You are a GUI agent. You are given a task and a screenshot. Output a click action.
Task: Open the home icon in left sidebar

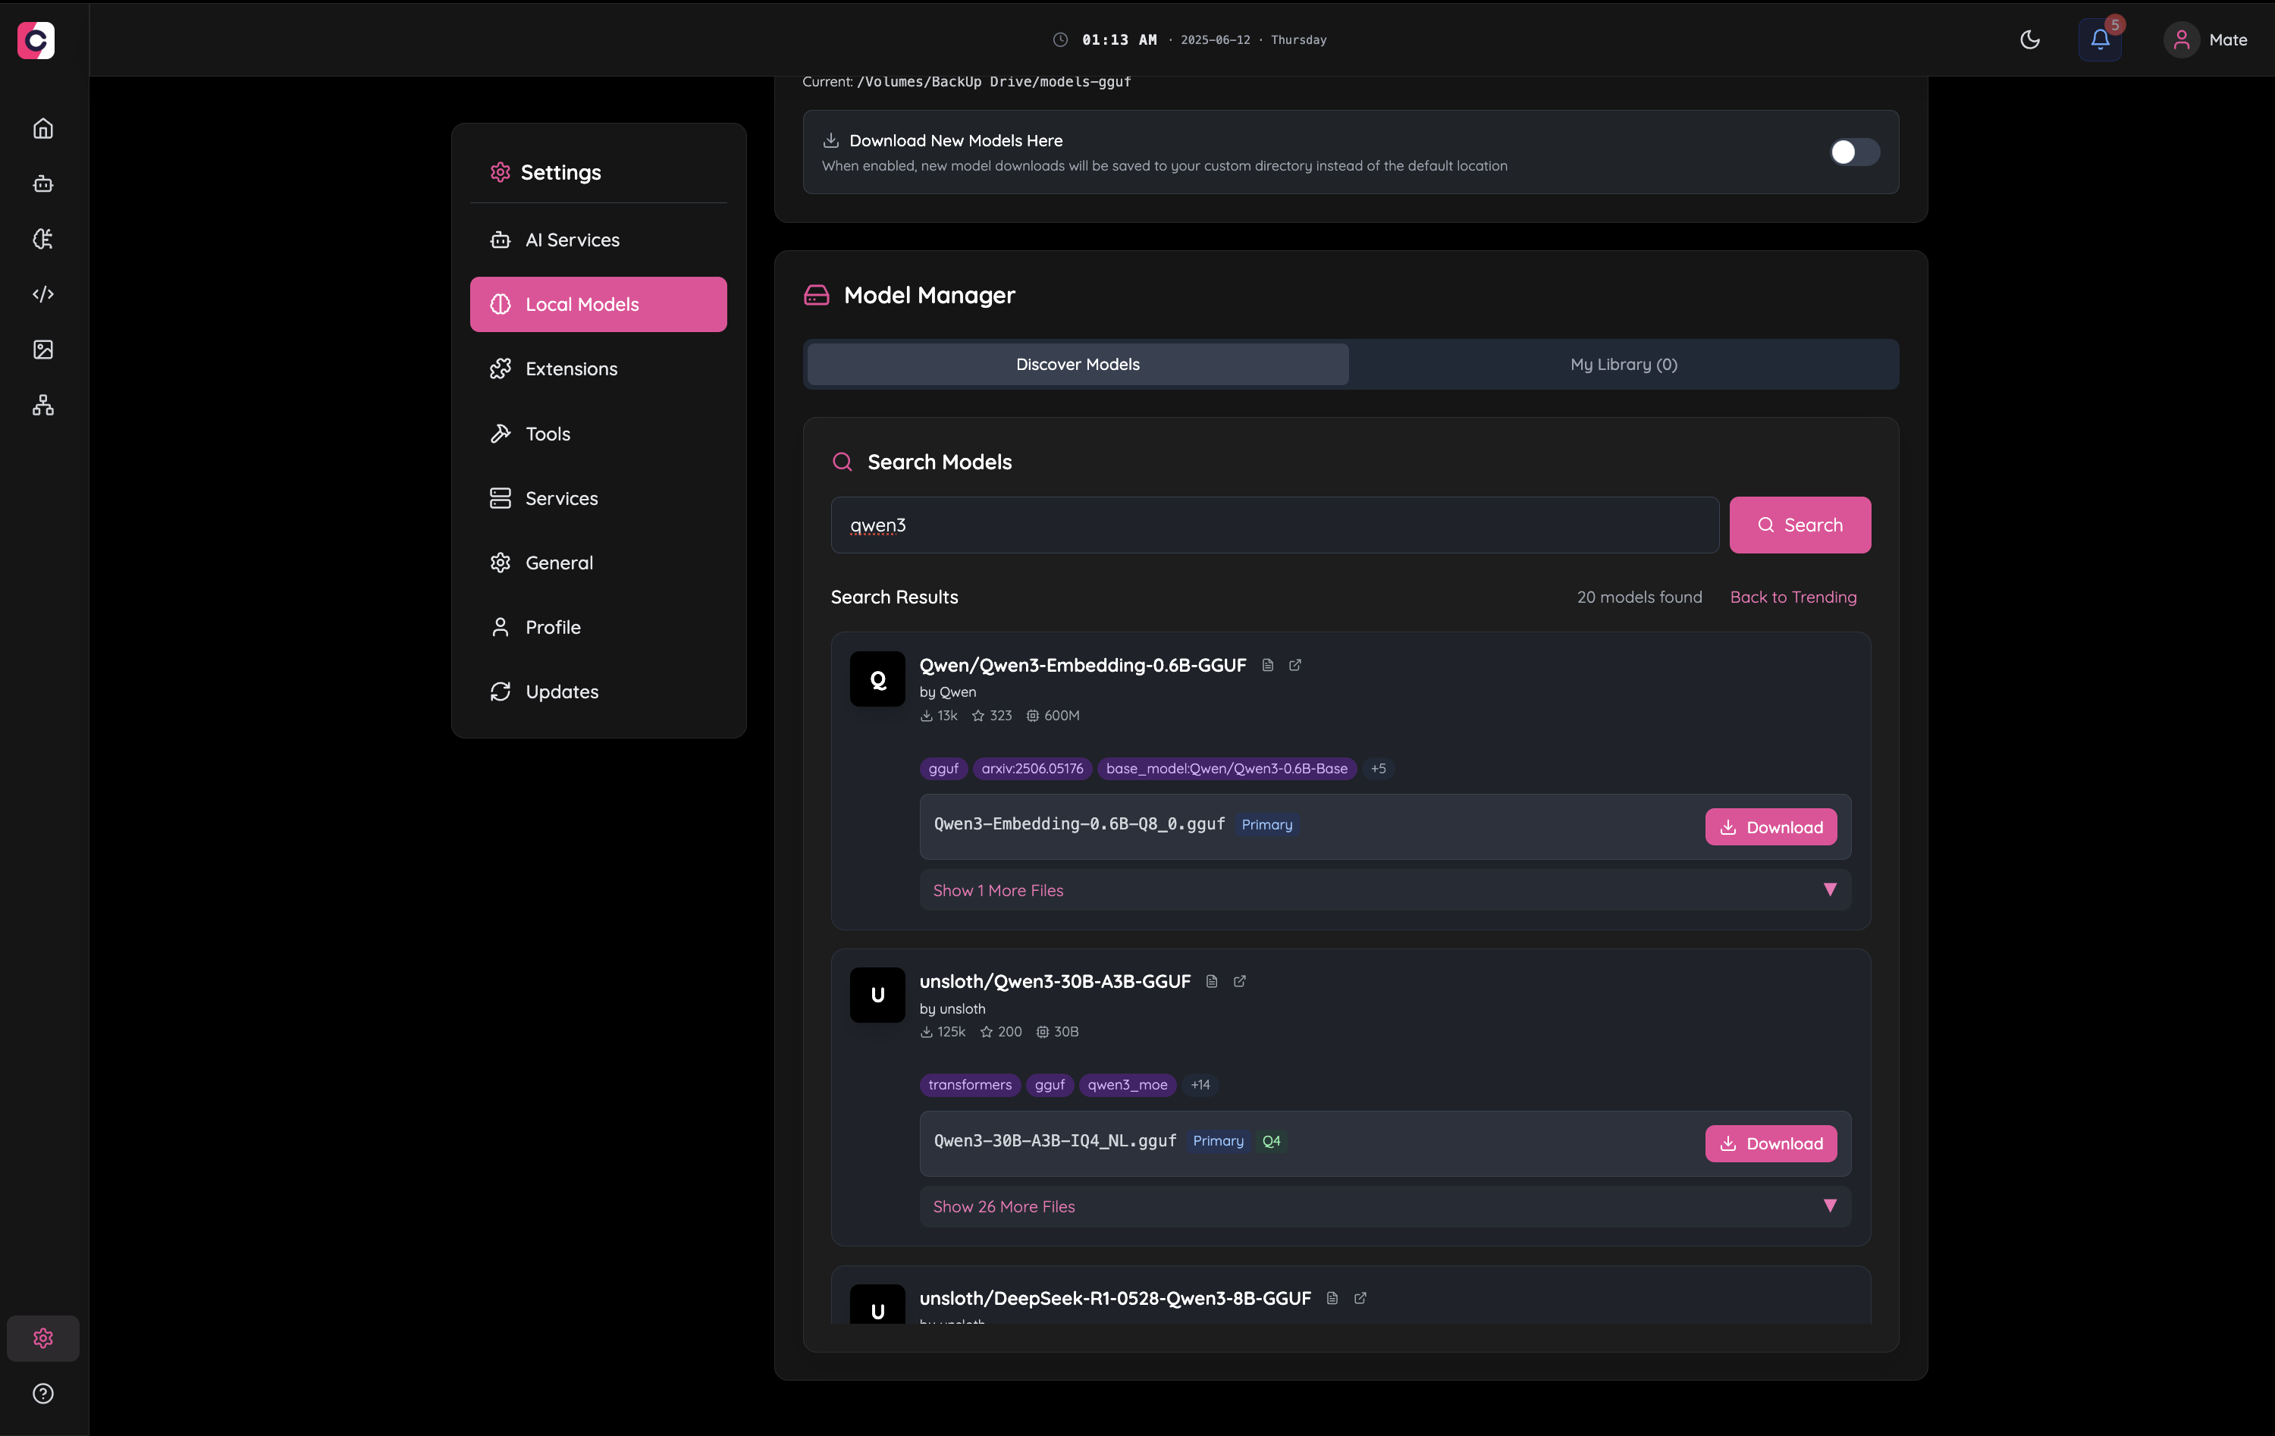pyautogui.click(x=42, y=128)
